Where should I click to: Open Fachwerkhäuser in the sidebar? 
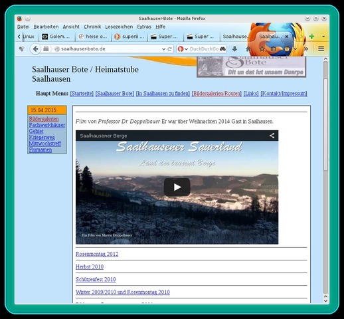[x=47, y=125]
